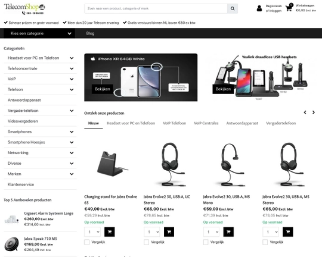The height and width of the screenshot is (257, 322).
Task: Tick Vergelijk for Jabra Evolve2 30 UC Stereo
Action: (x=147, y=242)
